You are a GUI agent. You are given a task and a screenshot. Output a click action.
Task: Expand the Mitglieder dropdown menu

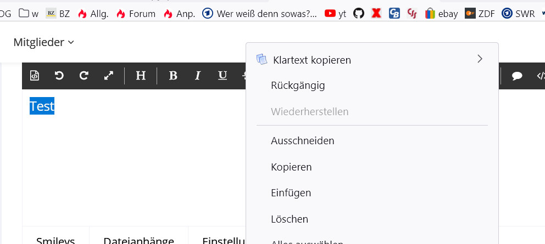pos(44,42)
